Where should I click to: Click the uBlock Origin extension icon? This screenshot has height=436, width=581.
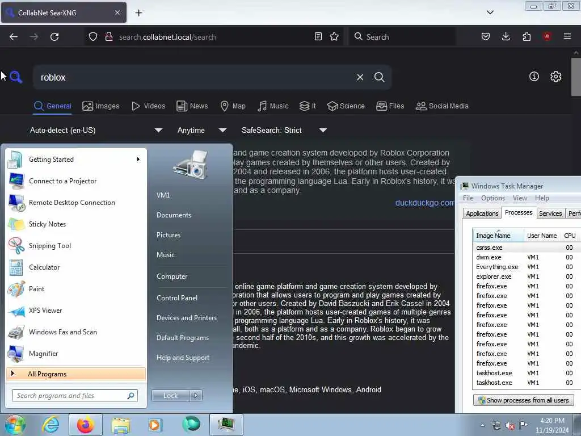click(x=547, y=36)
